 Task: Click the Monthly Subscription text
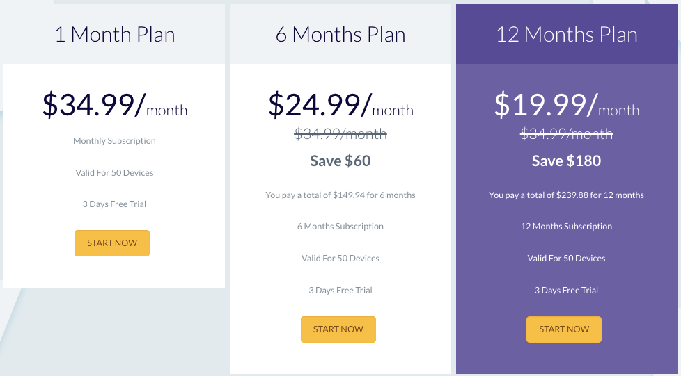pyautogui.click(x=114, y=141)
